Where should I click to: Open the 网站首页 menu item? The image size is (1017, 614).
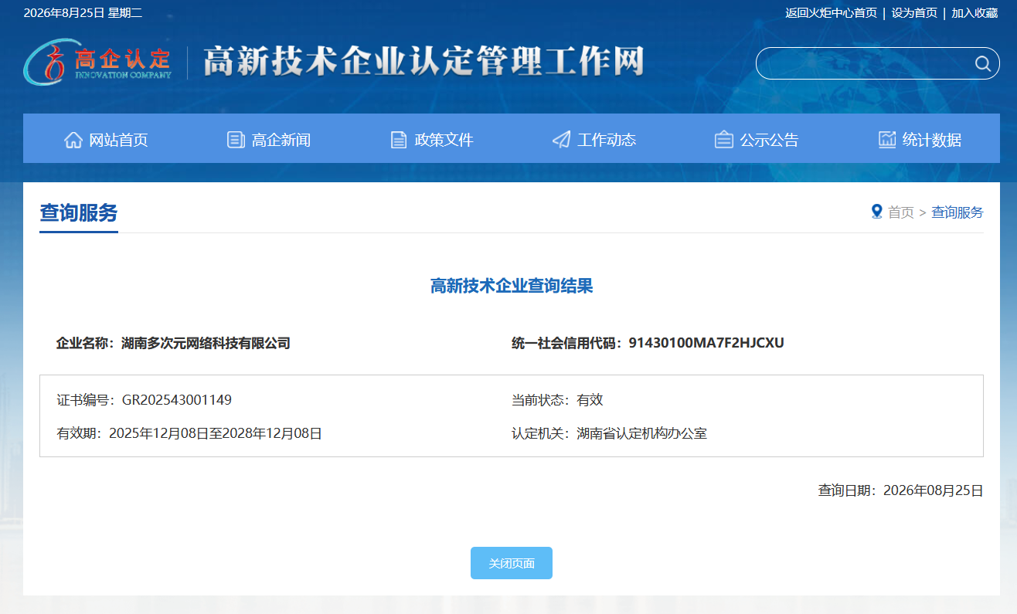[106, 140]
